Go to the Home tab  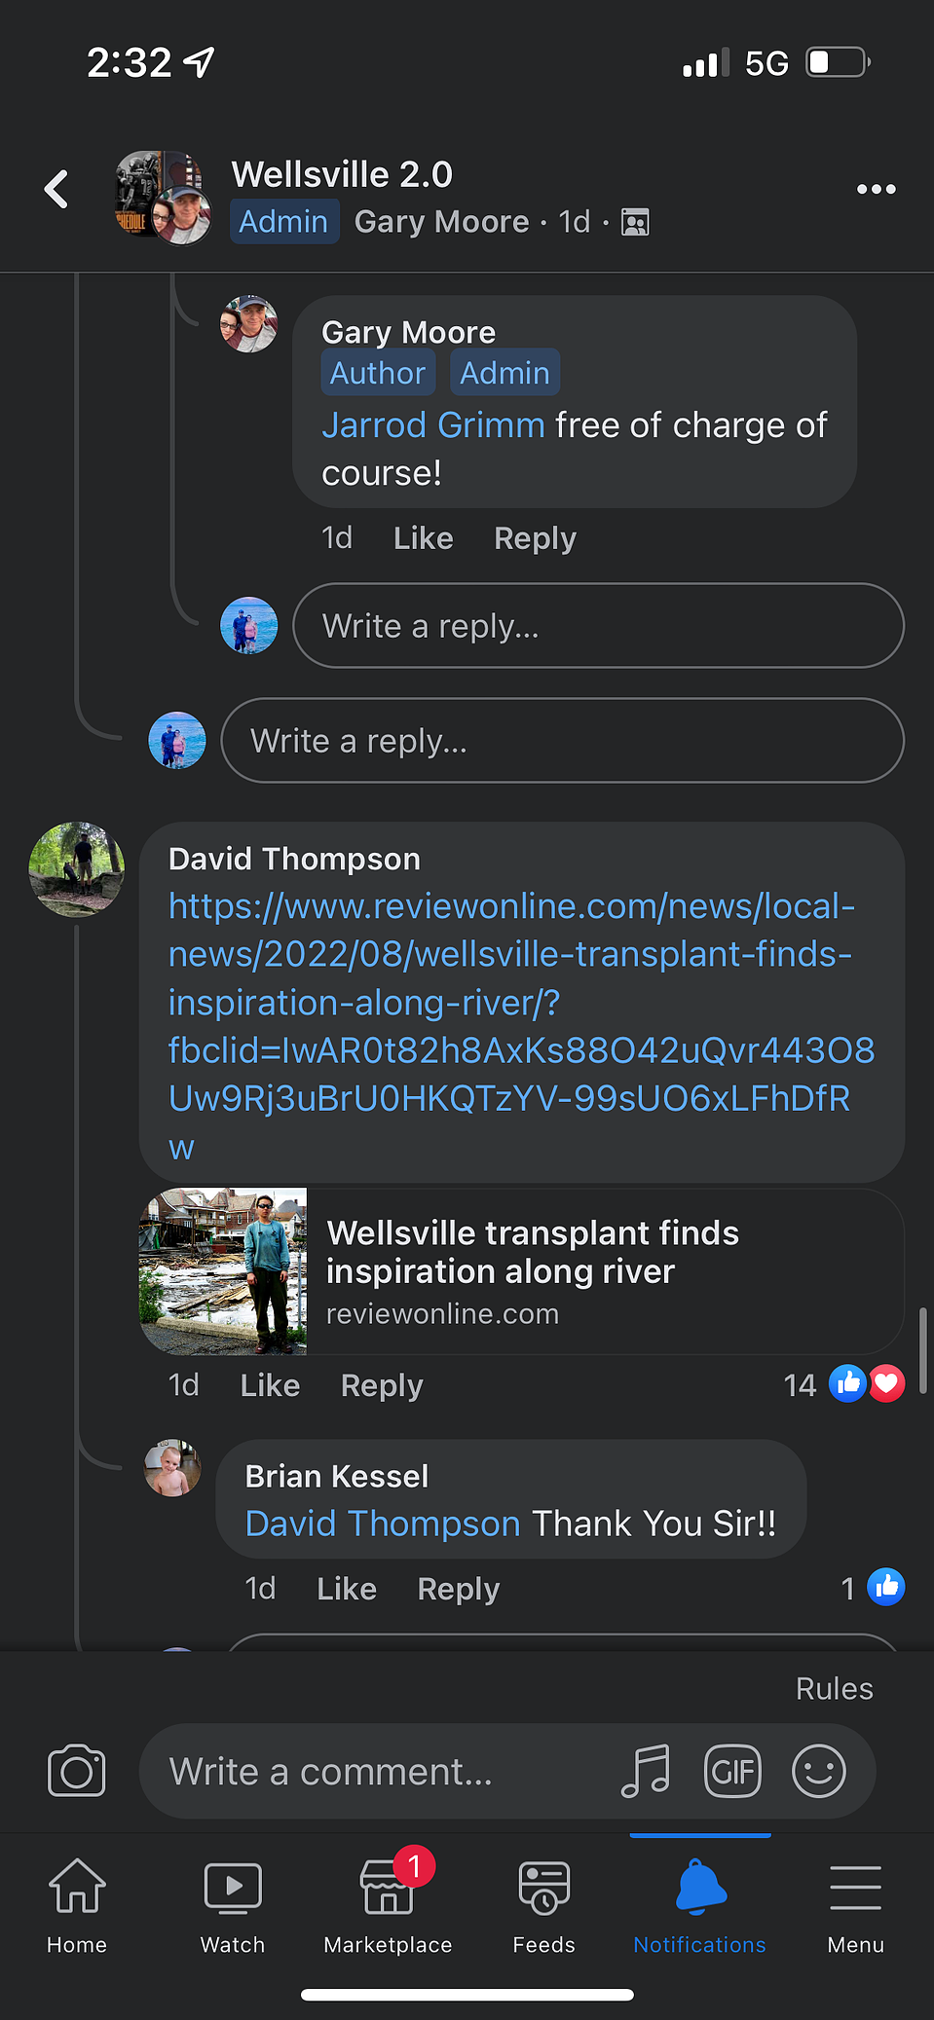click(x=77, y=1905)
